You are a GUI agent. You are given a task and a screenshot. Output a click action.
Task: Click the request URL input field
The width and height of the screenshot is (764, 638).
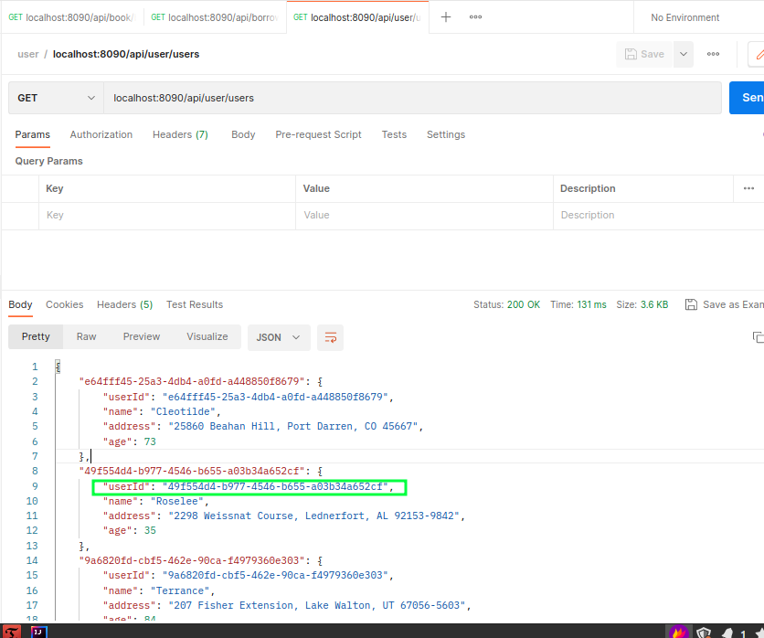[412, 98]
